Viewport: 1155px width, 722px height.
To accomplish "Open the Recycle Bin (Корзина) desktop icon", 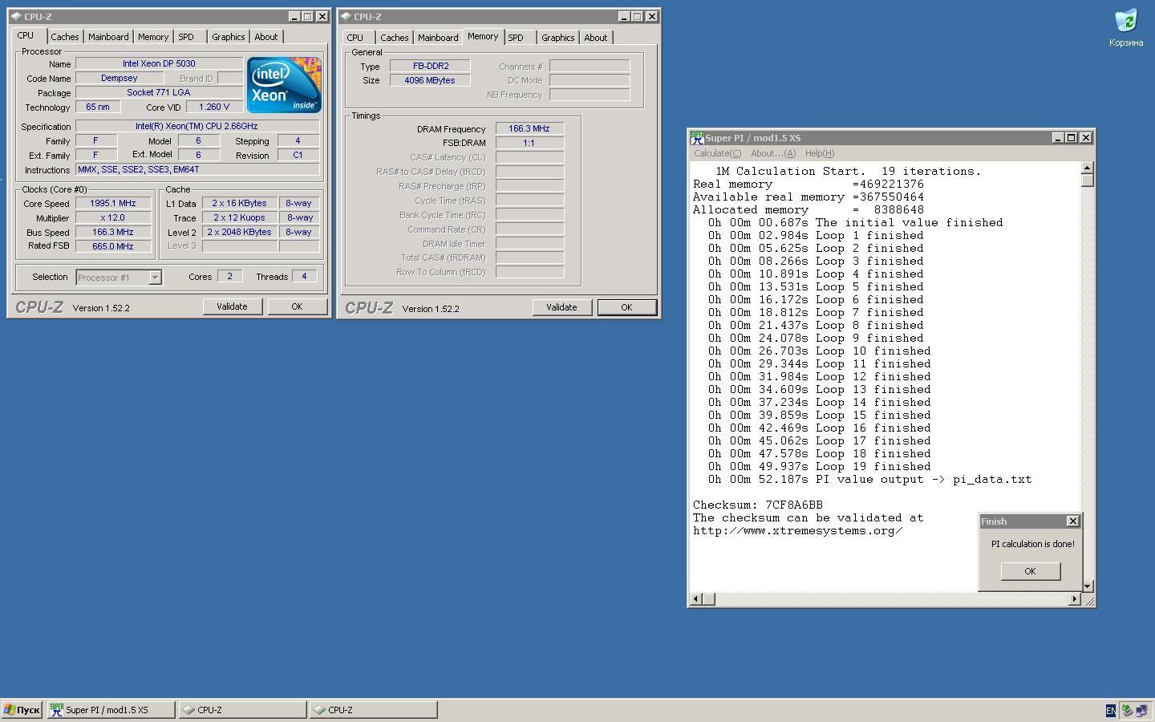I will pos(1126,27).
